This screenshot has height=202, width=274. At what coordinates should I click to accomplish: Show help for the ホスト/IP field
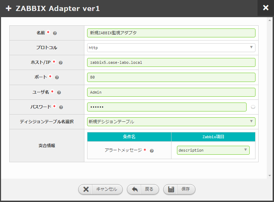pyautogui.click(x=60, y=63)
